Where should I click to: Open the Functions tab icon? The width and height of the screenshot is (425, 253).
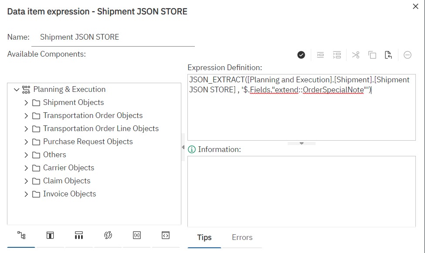point(108,236)
